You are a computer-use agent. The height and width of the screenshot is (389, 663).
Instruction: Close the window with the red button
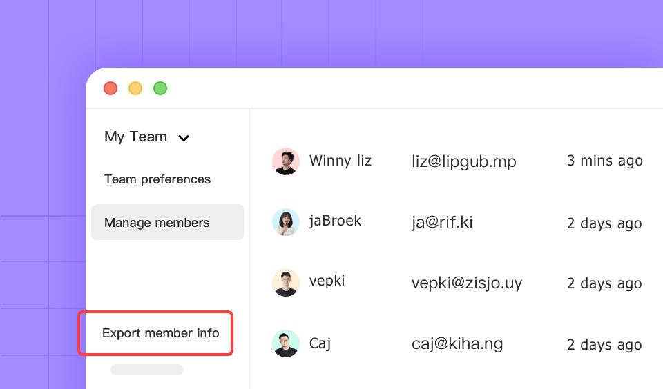(110, 88)
